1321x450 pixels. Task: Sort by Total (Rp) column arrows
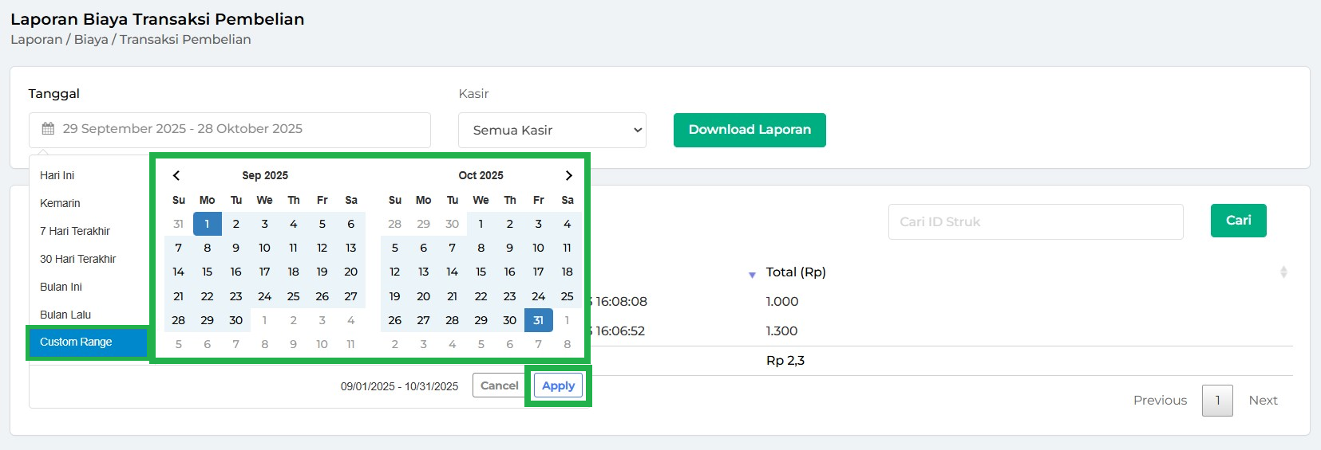pos(1283,272)
